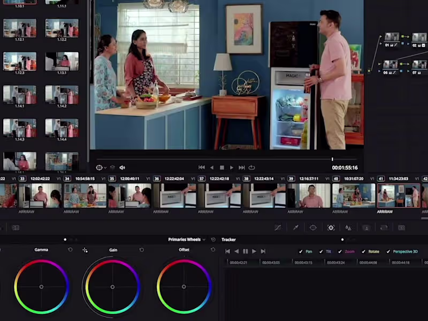
Task: Click the first page dot in the Primaries panel
Action: 65,240
